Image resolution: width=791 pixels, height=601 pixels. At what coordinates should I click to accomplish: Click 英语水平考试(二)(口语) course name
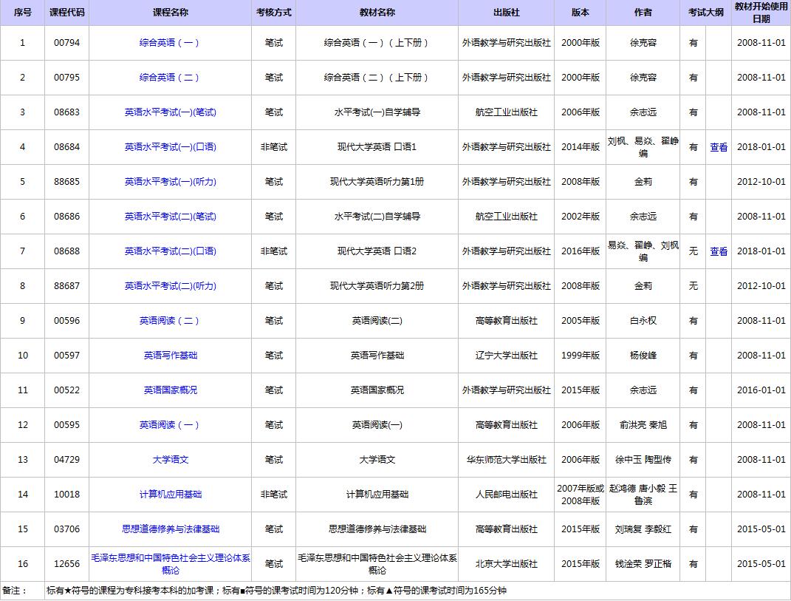pos(170,251)
